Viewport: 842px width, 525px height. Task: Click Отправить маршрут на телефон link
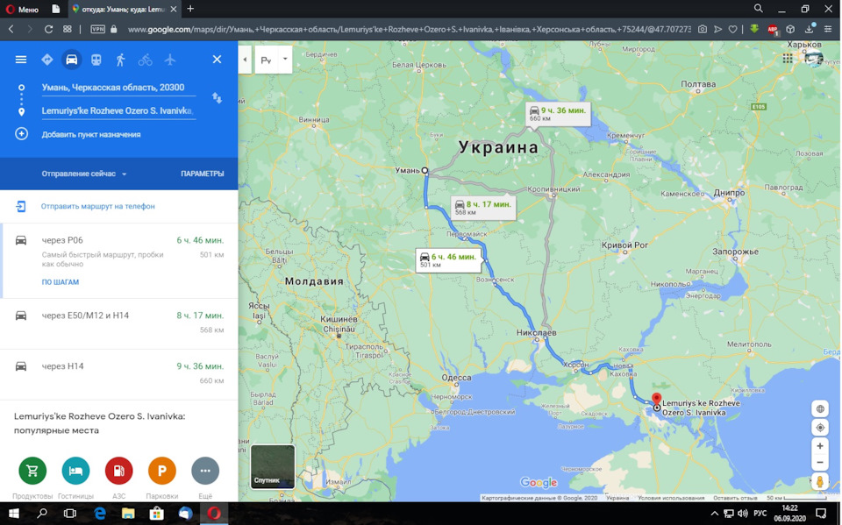pyautogui.click(x=97, y=206)
